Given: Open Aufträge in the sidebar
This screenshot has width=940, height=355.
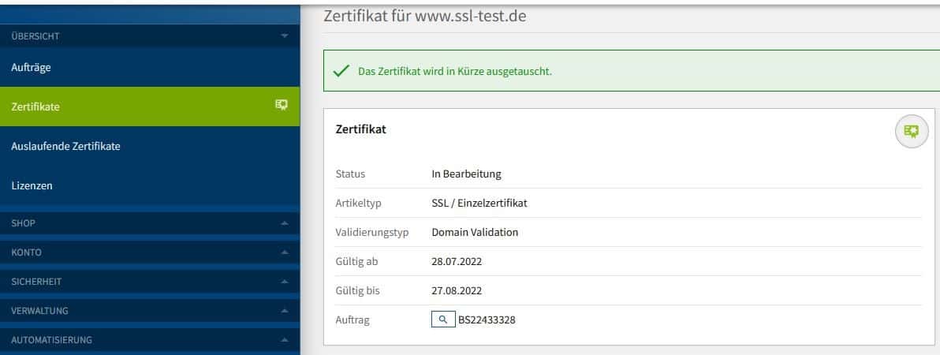Looking at the screenshot, I should 32,68.
